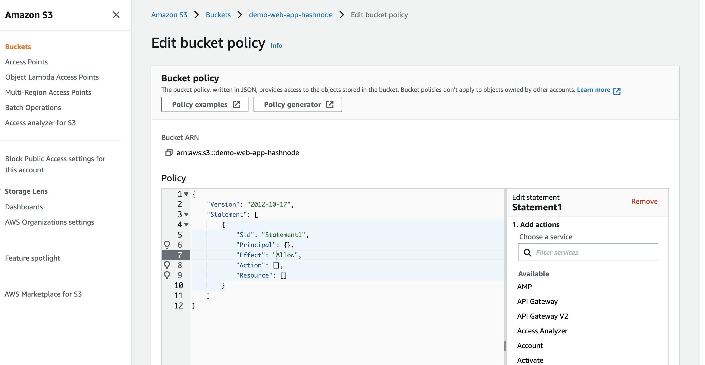Click external icon in Policy examples button
The image size is (705, 365).
[x=236, y=104]
